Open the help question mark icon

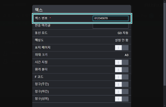click(161, 16)
